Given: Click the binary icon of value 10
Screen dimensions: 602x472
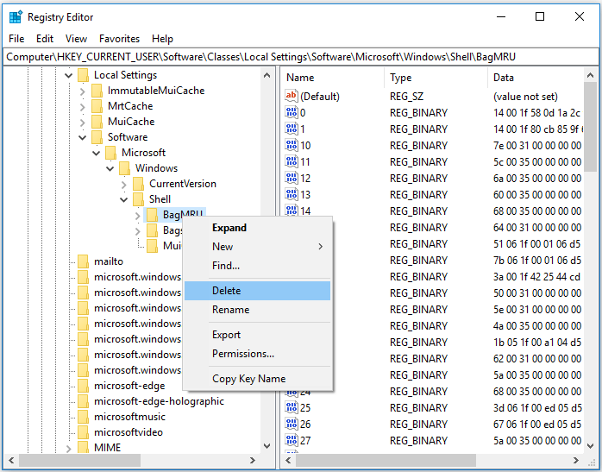Looking at the screenshot, I should coord(292,145).
